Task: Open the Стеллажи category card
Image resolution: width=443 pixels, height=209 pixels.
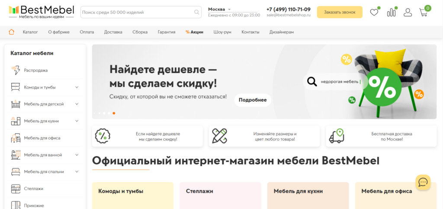Action: pyautogui.click(x=220, y=196)
